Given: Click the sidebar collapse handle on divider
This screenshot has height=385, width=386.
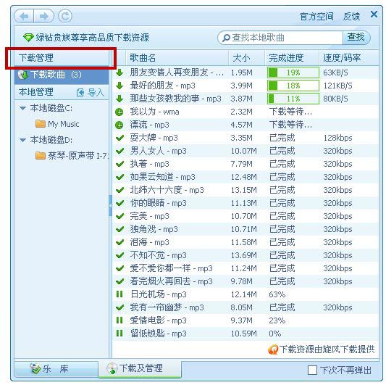Looking at the screenshot, I should point(110,205).
